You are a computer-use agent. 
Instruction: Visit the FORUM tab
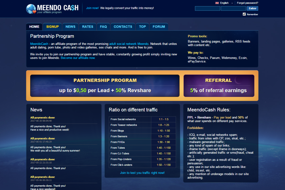(x=159, y=27)
